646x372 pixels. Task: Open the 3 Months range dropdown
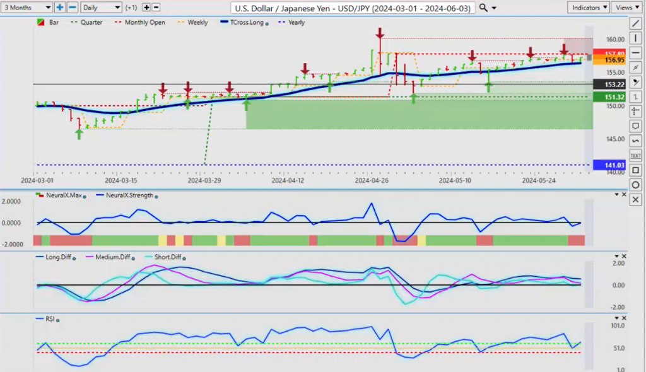tap(26, 8)
